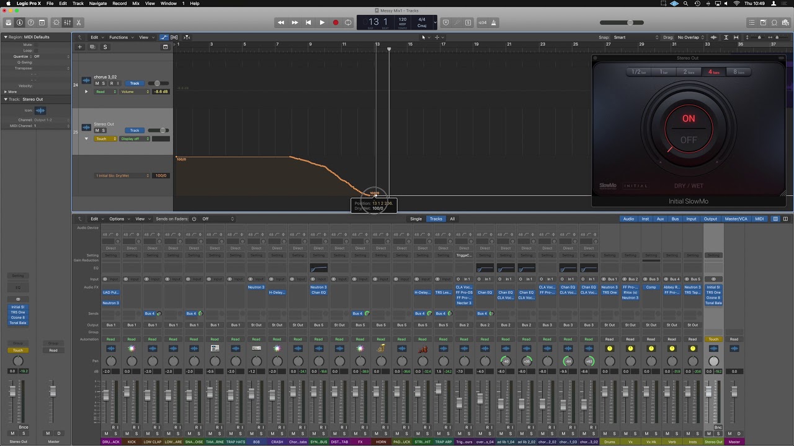Click the Forward transport button
Image resolution: width=794 pixels, height=446 pixels.
tap(295, 22)
